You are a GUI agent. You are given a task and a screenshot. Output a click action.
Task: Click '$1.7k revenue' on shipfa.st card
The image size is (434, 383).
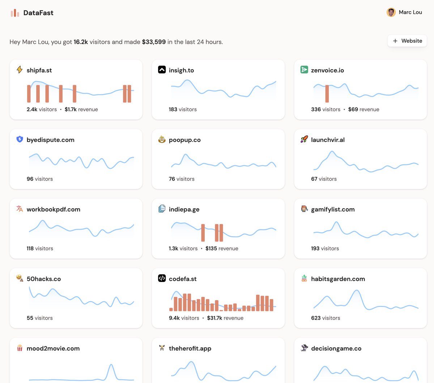81,109
